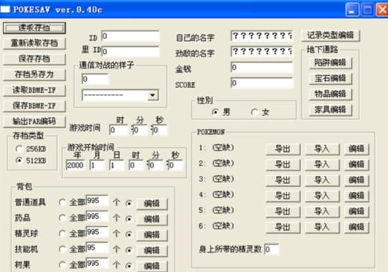Open 宝石编辑 gem editor
The width and height of the screenshot is (388, 272).
331,79
